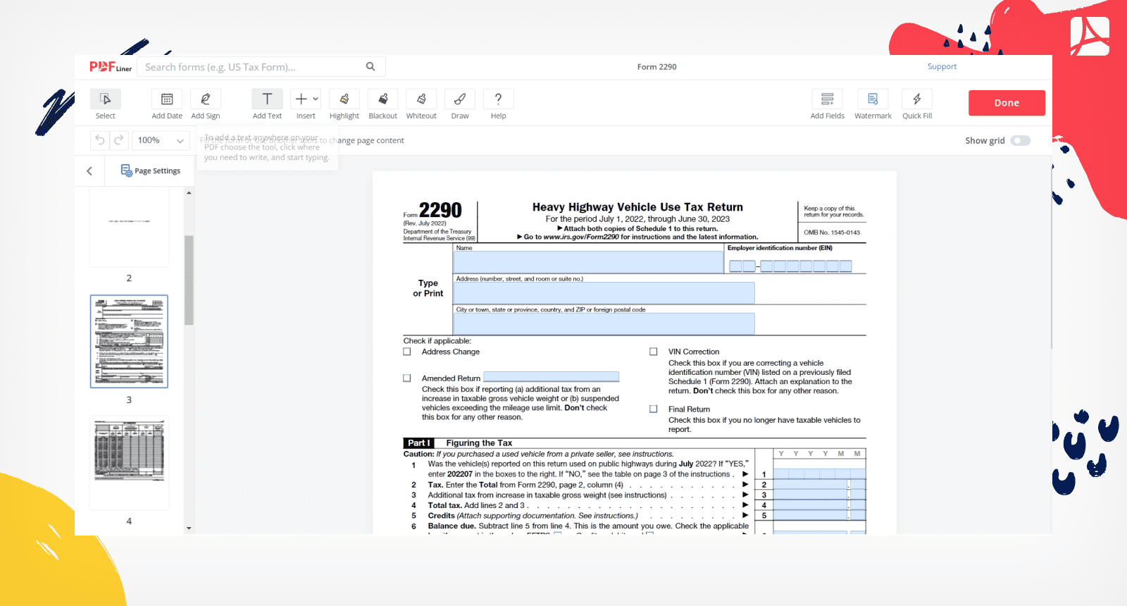Check the VIN Correction box
The image size is (1127, 606).
pyautogui.click(x=654, y=352)
